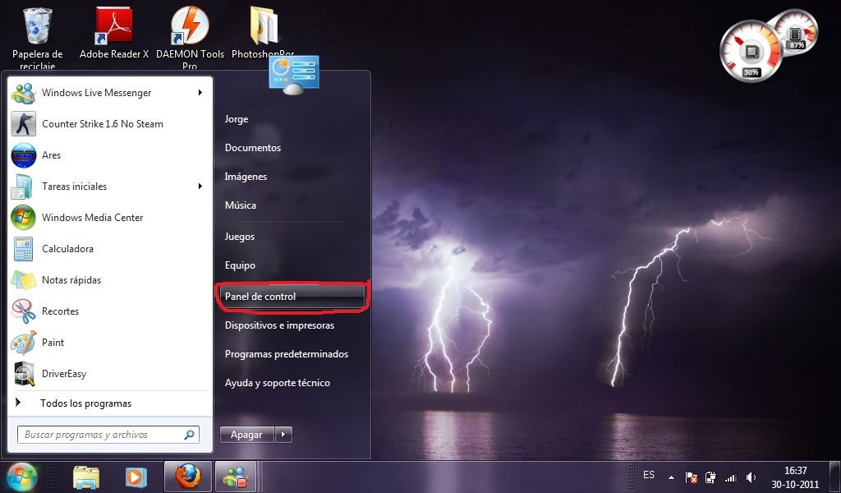This screenshot has width=841, height=493.
Task: Open Dispositivos e impresoras
Action: pyautogui.click(x=279, y=325)
